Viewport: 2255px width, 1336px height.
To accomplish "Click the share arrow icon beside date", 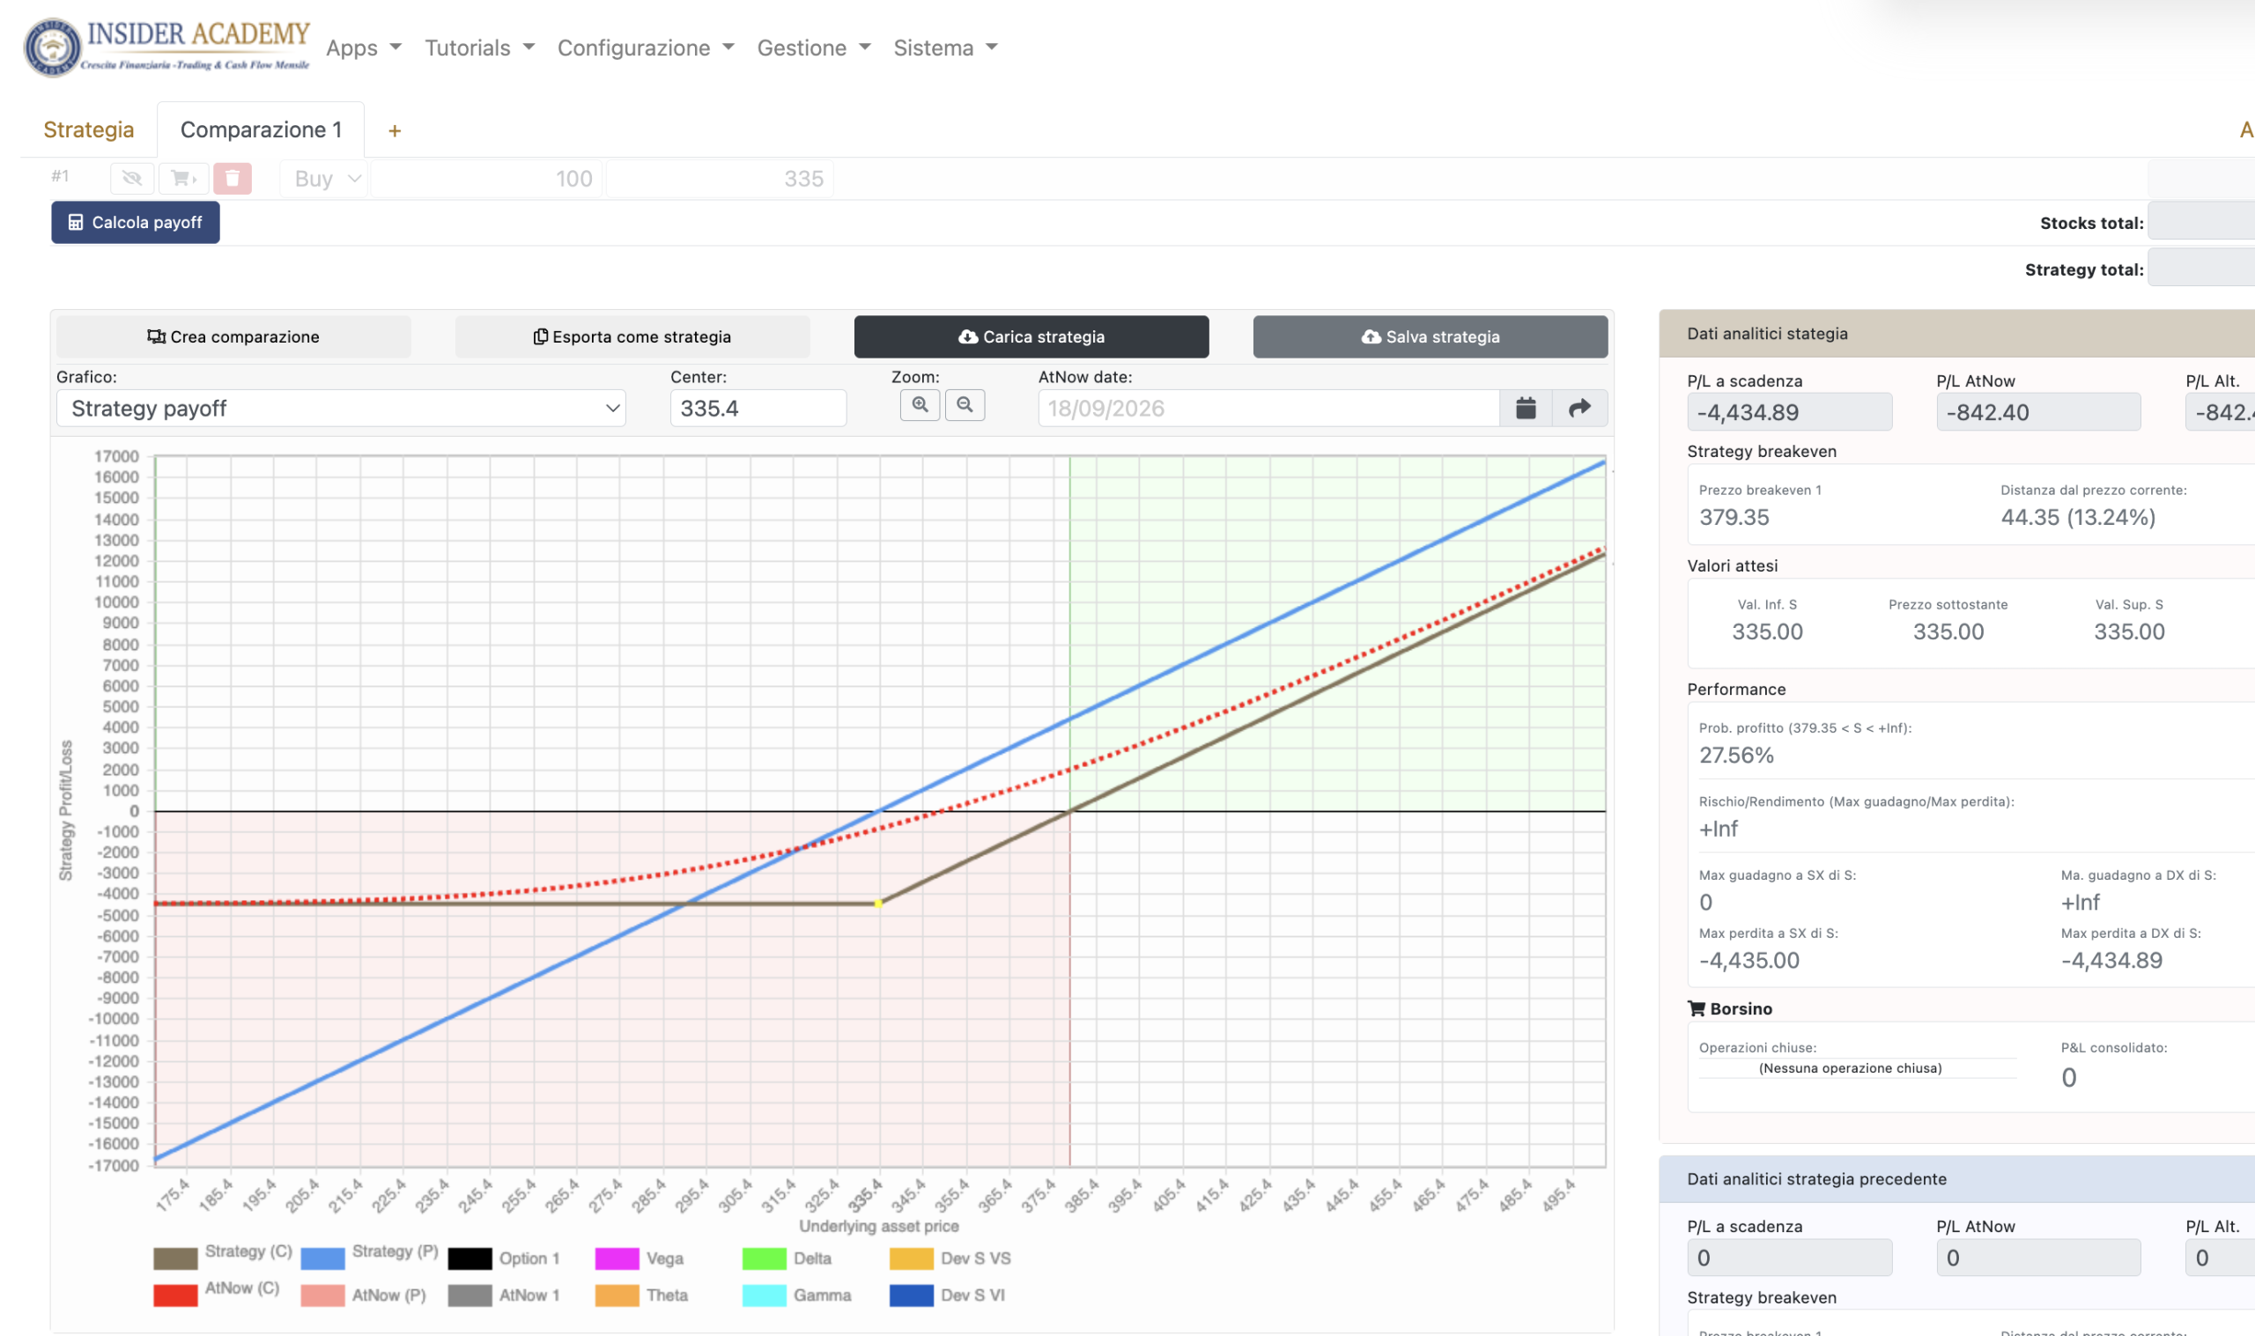I will (x=1580, y=408).
